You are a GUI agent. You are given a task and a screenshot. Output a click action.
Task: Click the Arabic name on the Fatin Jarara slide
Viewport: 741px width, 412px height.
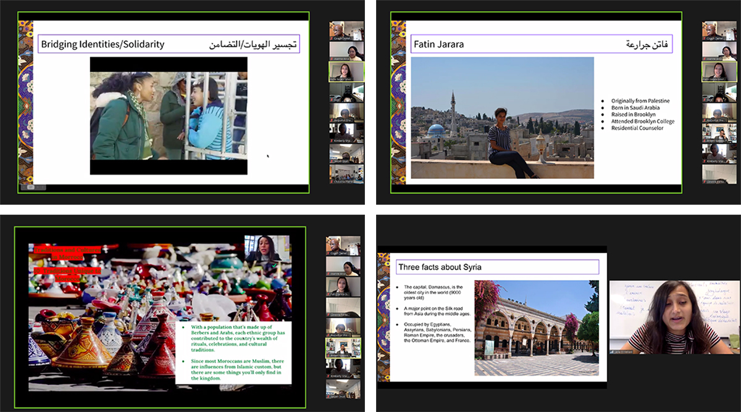click(x=647, y=44)
